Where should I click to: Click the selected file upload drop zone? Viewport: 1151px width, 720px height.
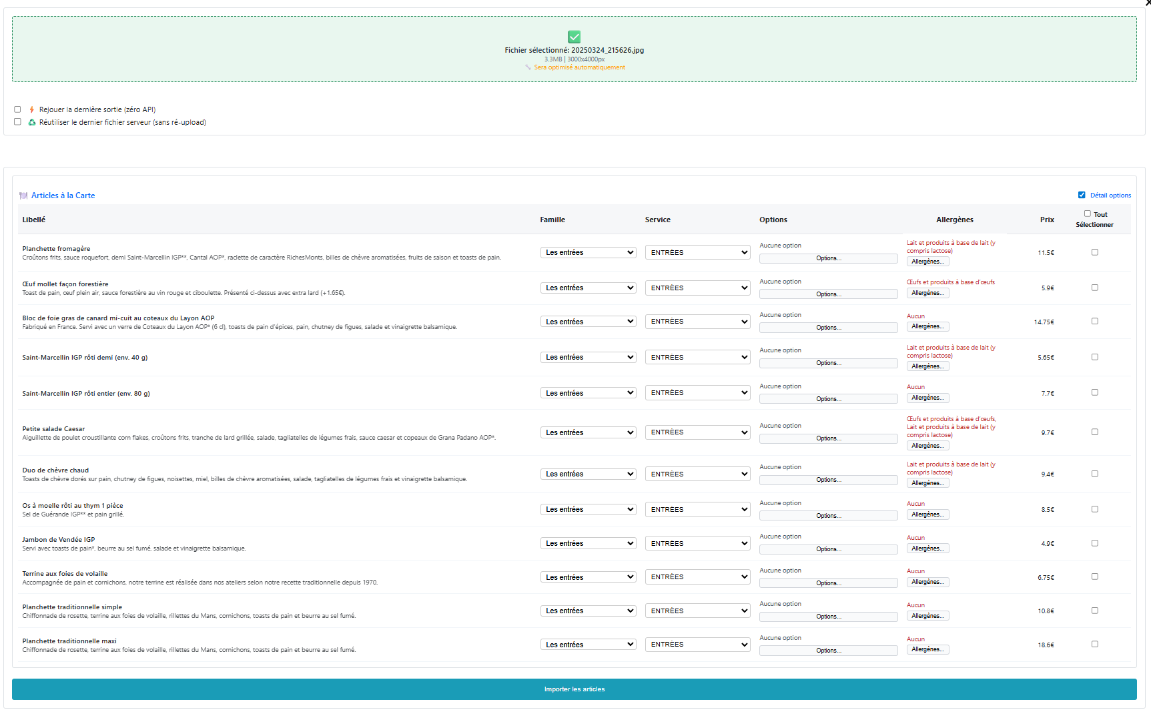[574, 49]
